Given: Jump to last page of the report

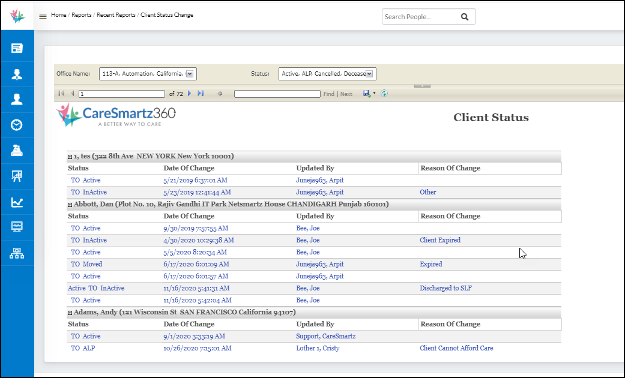Looking at the screenshot, I should 201,94.
